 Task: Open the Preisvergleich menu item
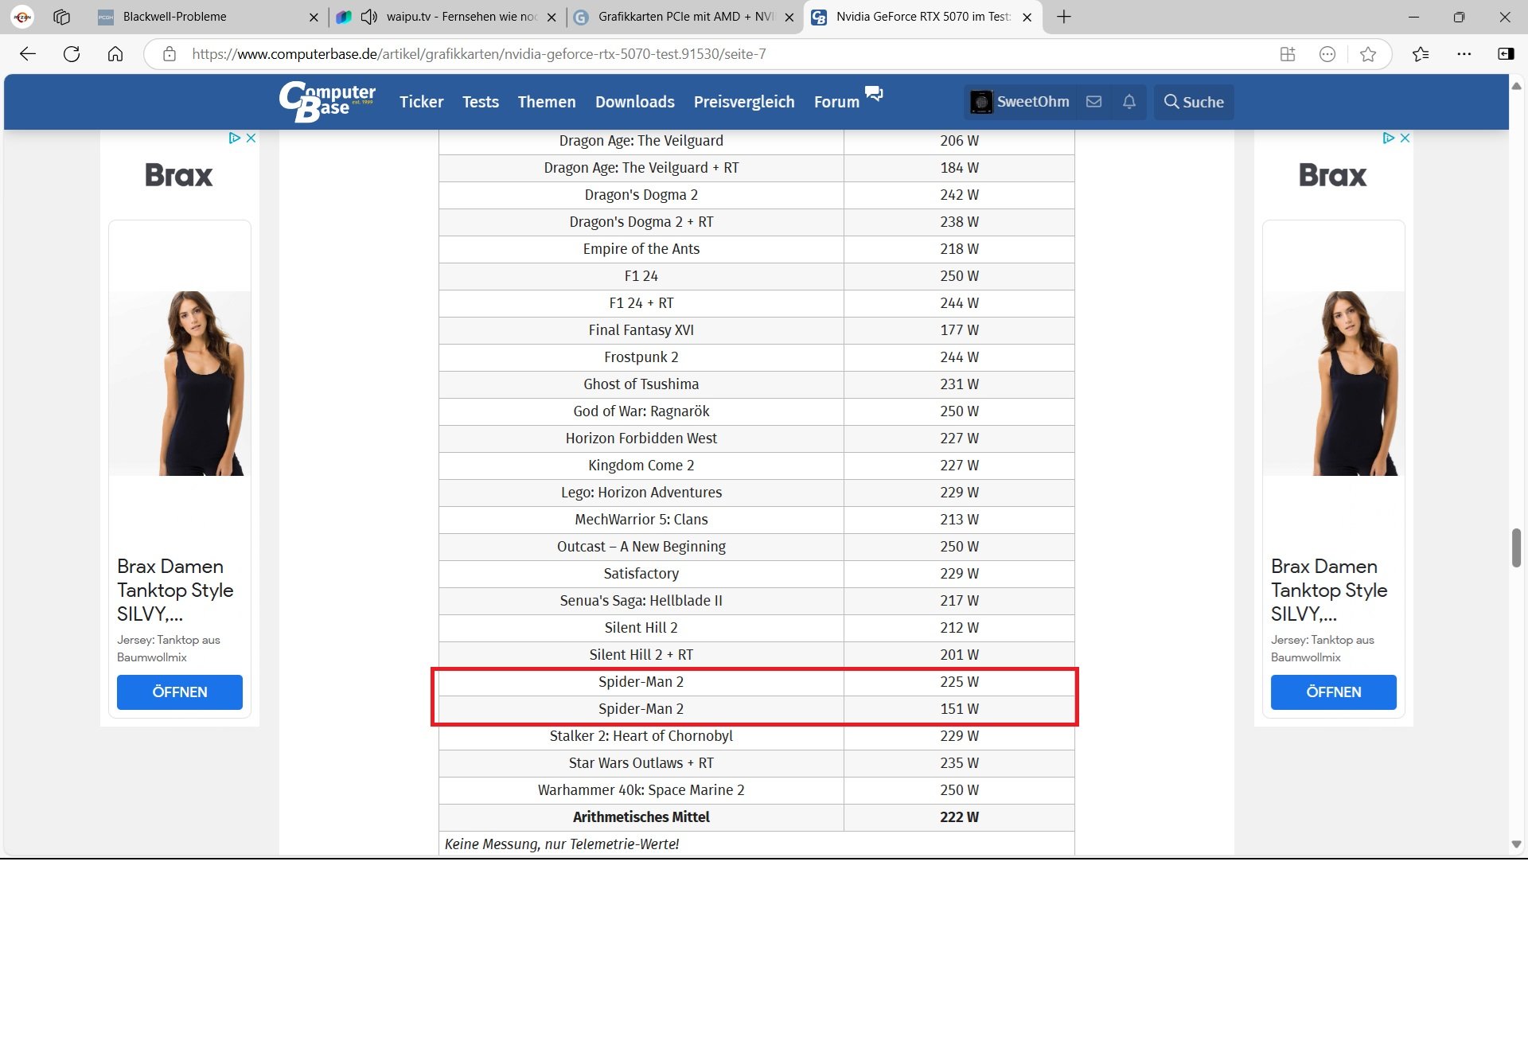[743, 102]
